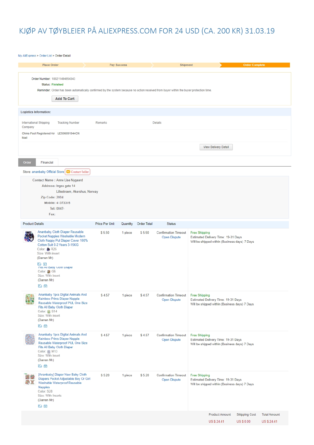Click the Product Amount value US $ 24.41
Image resolution: width=314 pixels, height=445 pixels.
tap(216, 422)
